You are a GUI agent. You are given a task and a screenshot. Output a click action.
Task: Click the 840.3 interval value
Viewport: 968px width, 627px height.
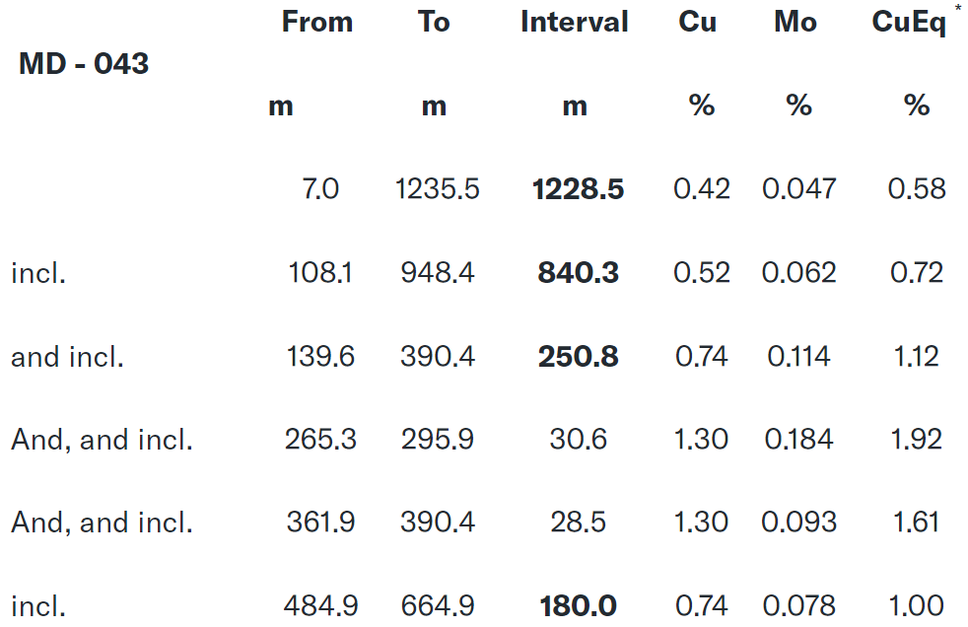579,273
